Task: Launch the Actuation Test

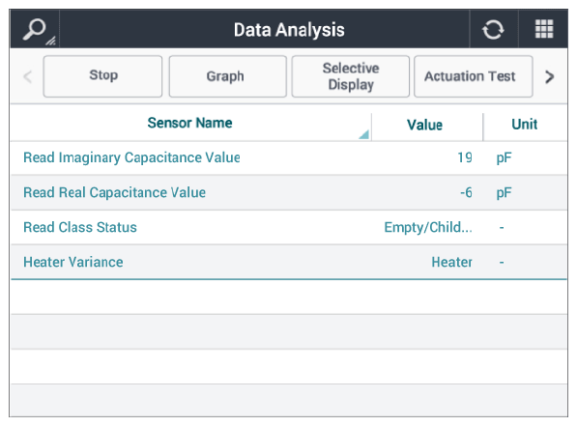Action: [x=474, y=76]
